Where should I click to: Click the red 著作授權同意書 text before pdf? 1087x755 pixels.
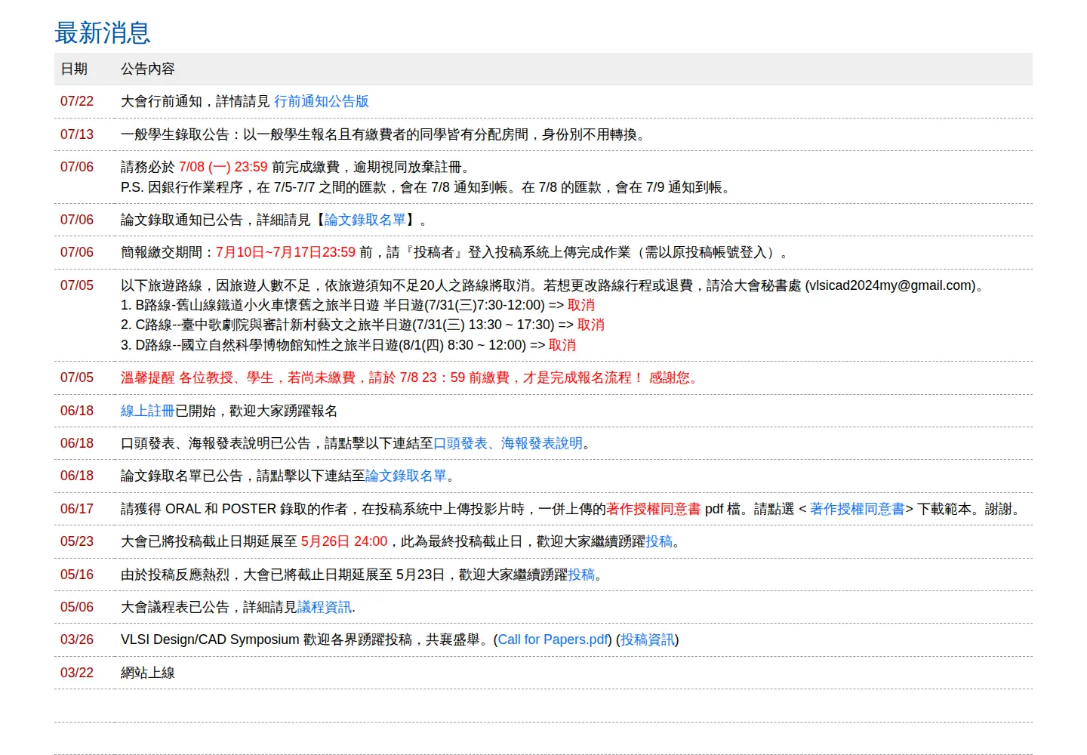654,509
